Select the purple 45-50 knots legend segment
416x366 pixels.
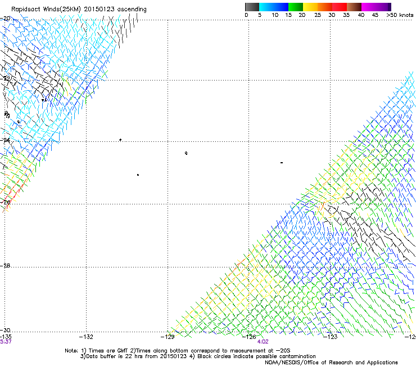pos(383,7)
